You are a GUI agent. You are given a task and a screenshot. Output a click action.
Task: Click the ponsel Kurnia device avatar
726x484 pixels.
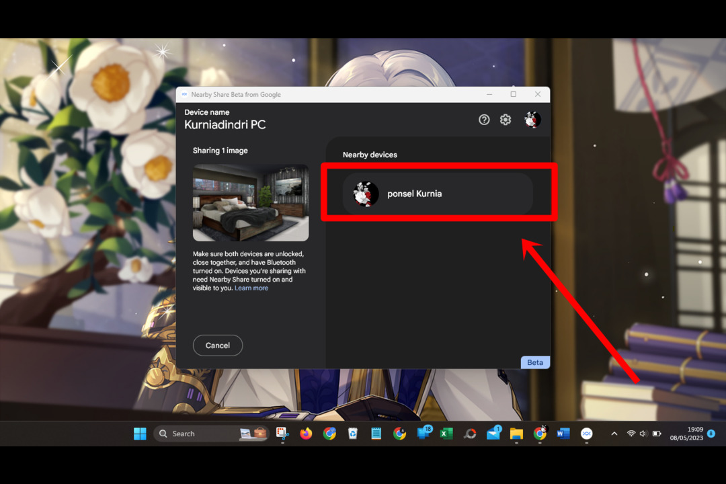(x=366, y=194)
